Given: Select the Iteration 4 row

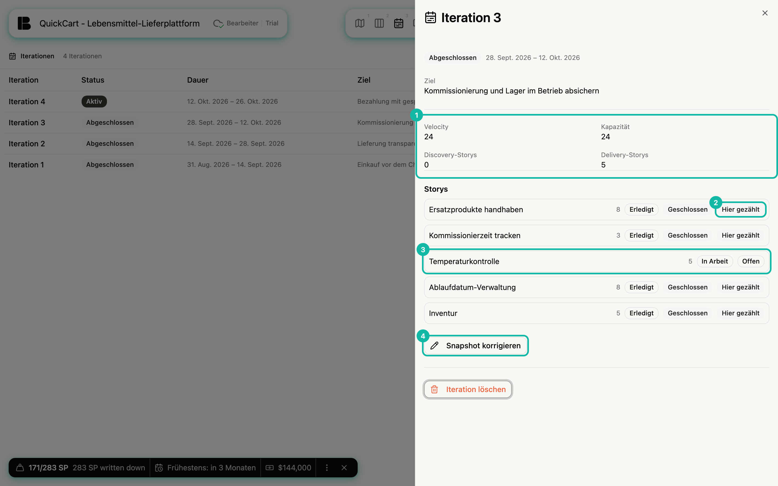Looking at the screenshot, I should [x=210, y=102].
